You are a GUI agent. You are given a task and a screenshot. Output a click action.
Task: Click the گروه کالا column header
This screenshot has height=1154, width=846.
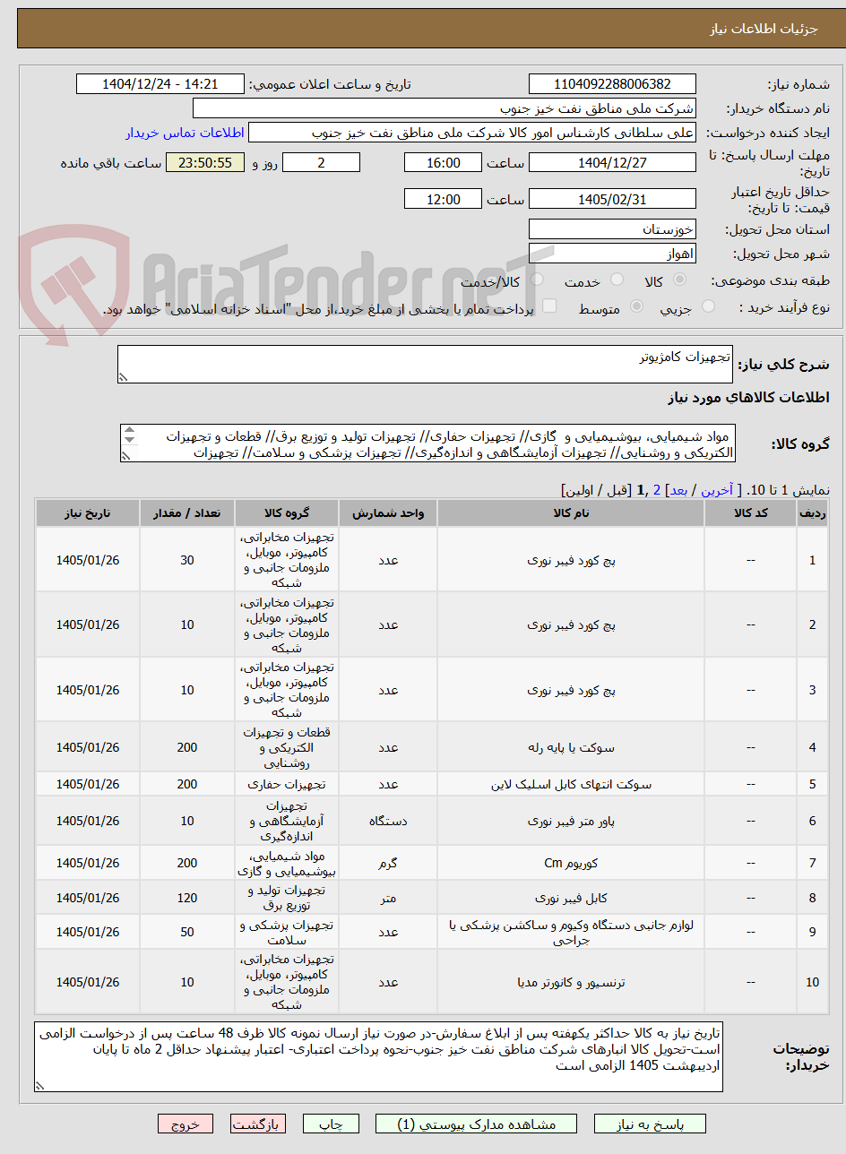tap(286, 513)
